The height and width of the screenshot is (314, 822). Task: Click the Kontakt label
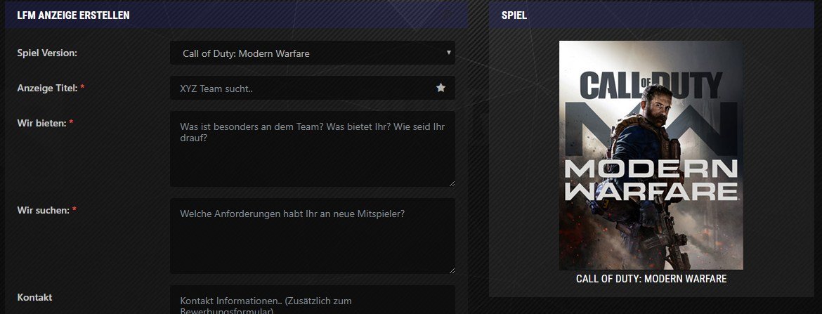[34, 297]
